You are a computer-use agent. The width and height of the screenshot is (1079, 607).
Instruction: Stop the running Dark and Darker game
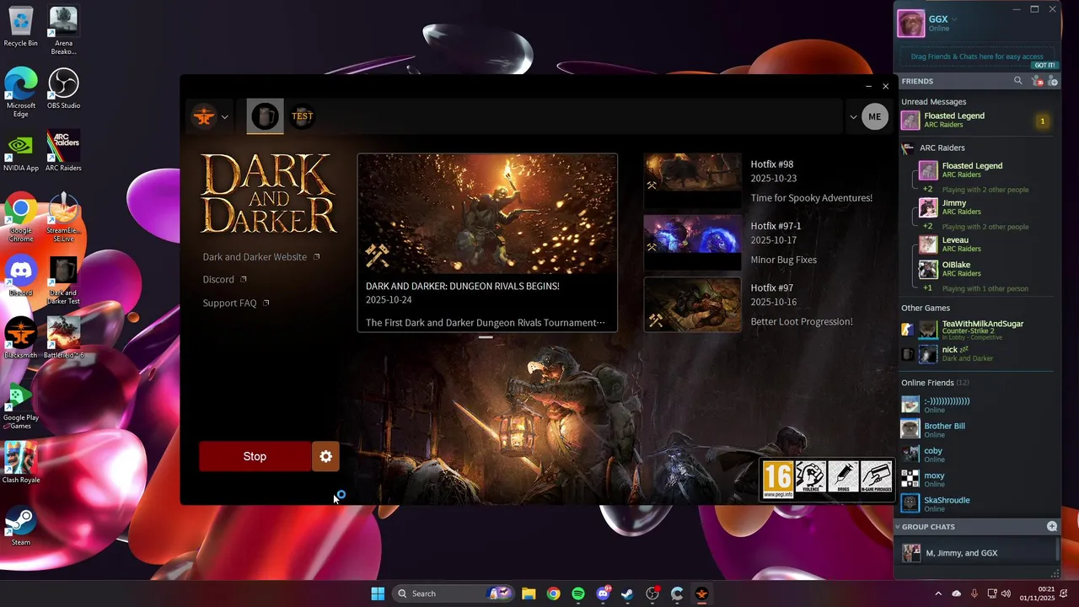click(x=255, y=456)
